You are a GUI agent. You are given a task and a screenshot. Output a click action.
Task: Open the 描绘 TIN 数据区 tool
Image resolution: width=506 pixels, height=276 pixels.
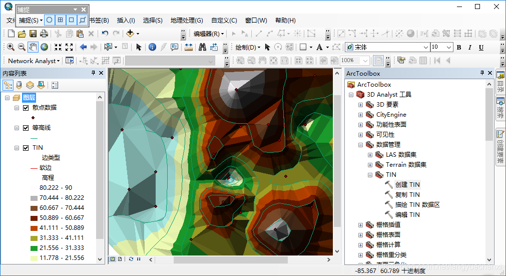[x=417, y=205]
